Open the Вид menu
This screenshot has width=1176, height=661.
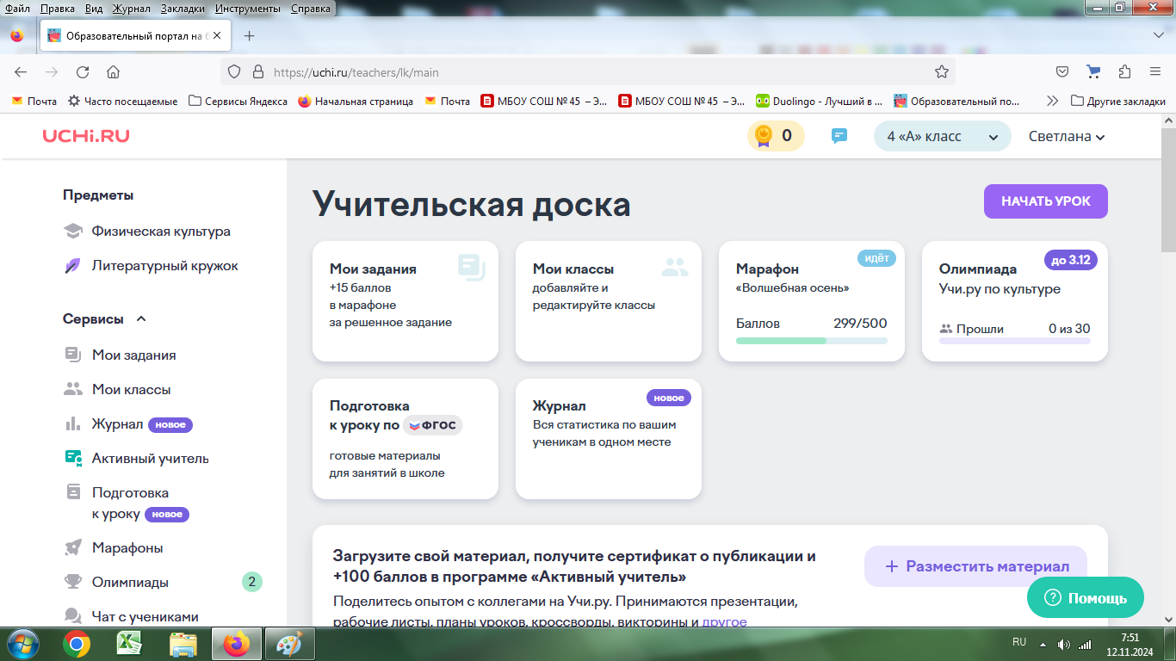[x=94, y=8]
